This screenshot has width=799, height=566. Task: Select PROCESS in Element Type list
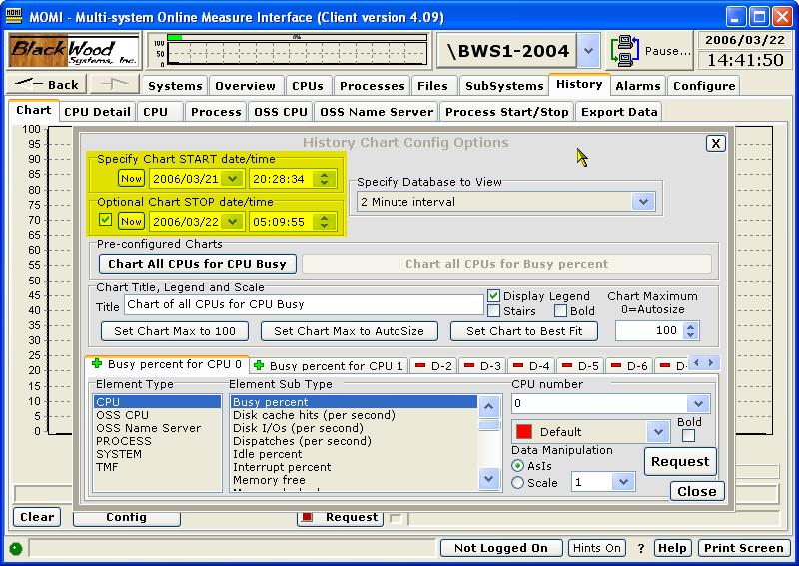124,441
